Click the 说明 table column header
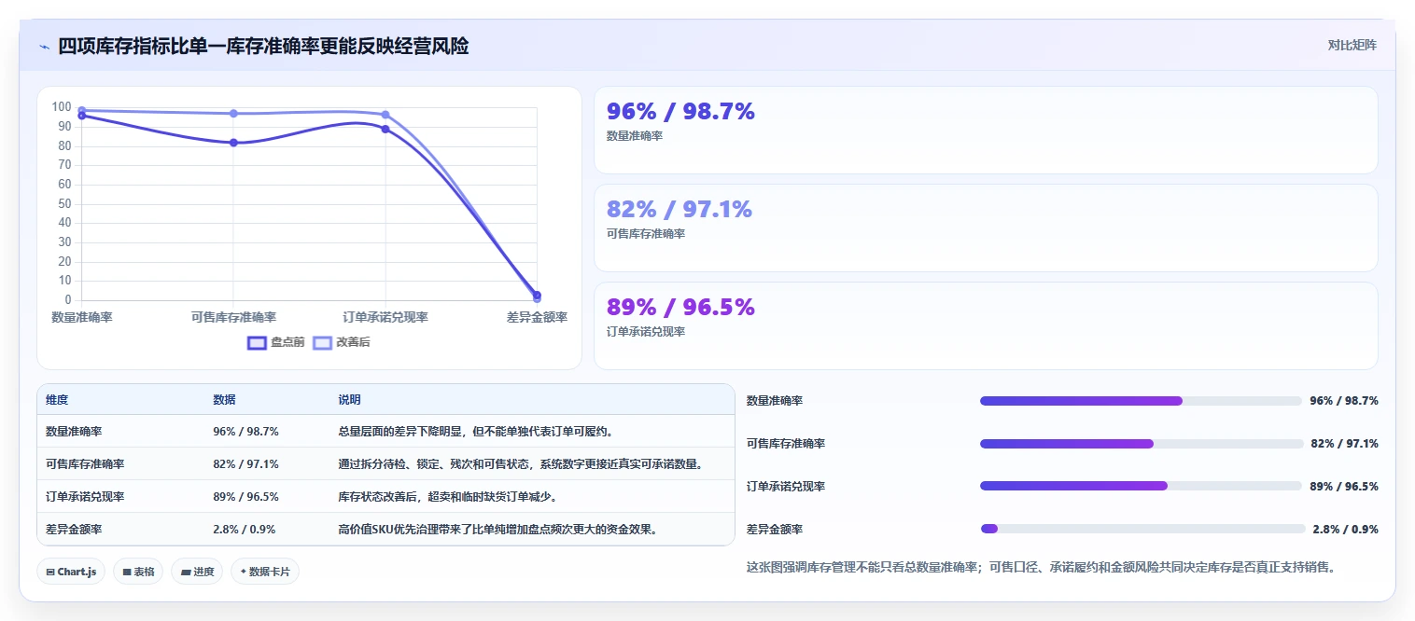The width and height of the screenshot is (1415, 621). pos(349,400)
